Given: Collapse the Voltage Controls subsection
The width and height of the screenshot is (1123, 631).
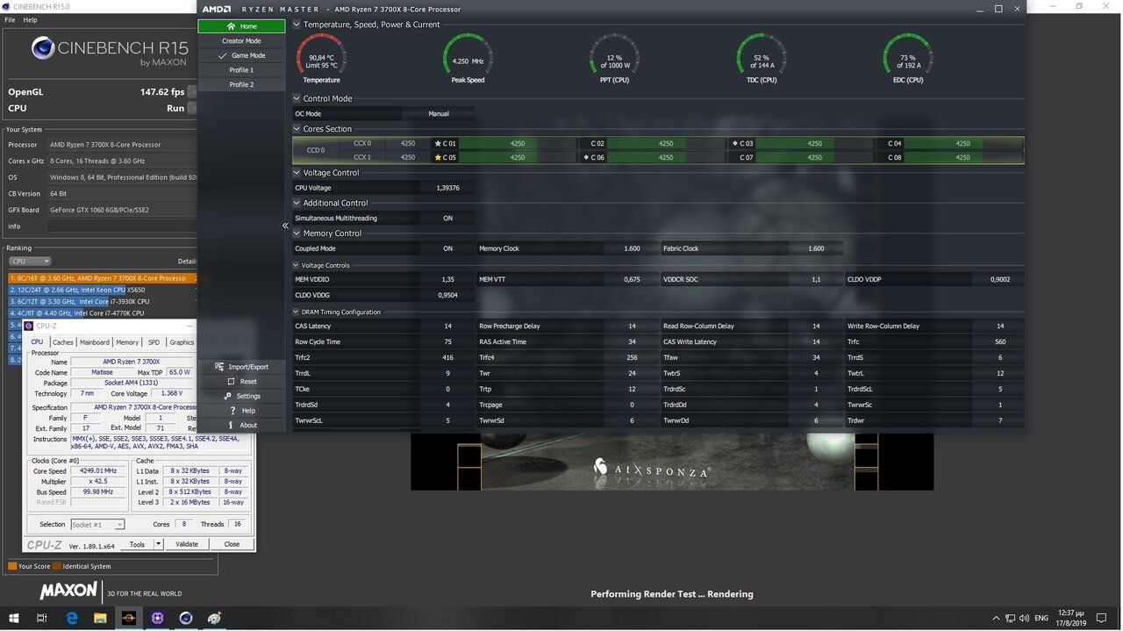Looking at the screenshot, I should point(296,265).
